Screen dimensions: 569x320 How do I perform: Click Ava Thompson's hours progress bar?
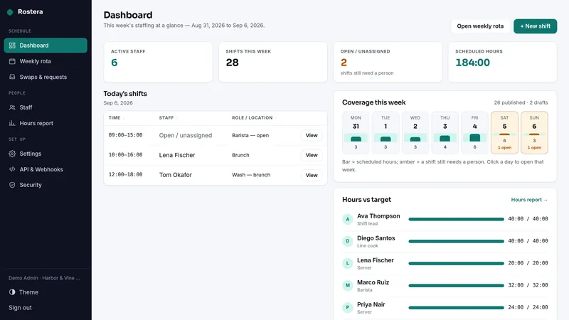[x=456, y=219]
